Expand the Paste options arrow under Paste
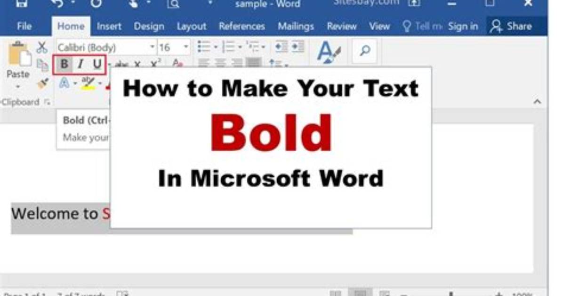 coord(18,87)
